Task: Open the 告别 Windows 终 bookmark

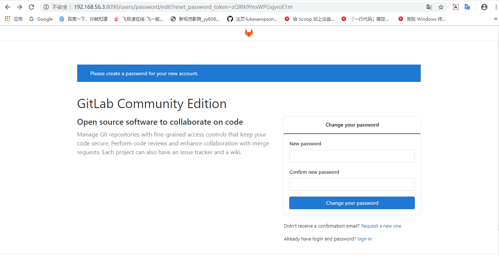Action: click(422, 19)
